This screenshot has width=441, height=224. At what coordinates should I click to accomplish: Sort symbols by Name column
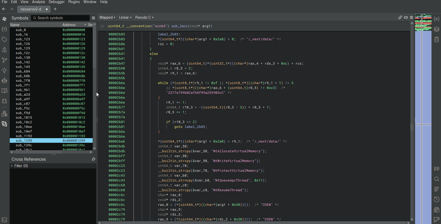35,25
